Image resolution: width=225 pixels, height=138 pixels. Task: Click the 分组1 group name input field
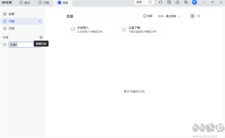click(24, 45)
